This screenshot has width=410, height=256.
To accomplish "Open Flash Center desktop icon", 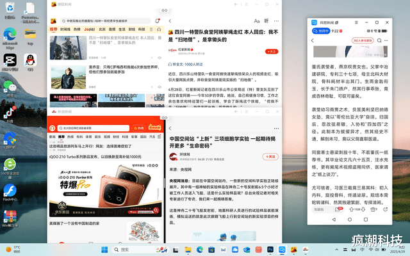I will point(10,191).
